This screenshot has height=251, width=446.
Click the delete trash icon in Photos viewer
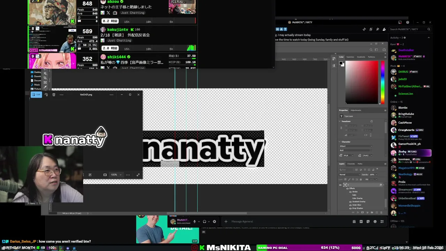coord(54,94)
